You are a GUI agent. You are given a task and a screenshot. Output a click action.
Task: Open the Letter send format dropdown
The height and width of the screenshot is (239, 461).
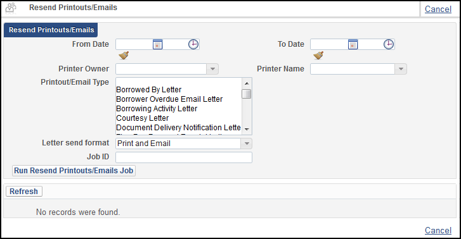(x=247, y=144)
